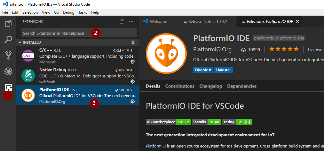The image size is (324, 151).
Task: Click the blue PlatformIO link in description
Action: pyautogui.click(x=155, y=146)
